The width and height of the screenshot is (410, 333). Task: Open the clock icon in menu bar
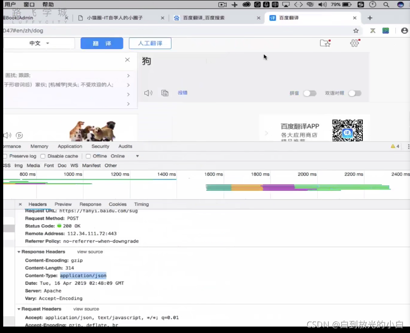tap(372, 5)
